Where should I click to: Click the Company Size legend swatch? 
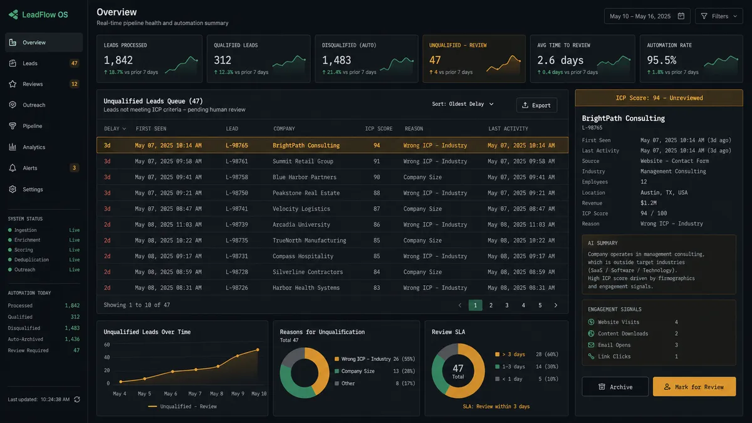tap(337, 371)
